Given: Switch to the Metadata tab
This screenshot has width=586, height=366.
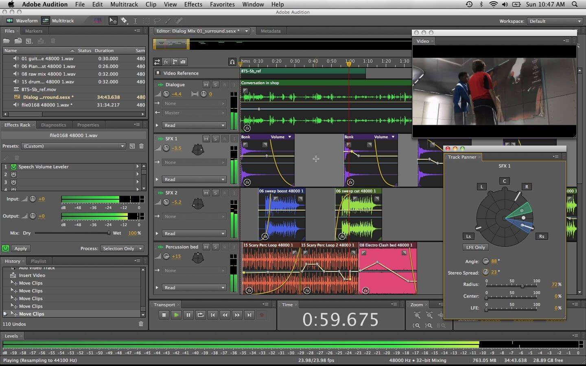Looking at the screenshot, I should tap(271, 30).
